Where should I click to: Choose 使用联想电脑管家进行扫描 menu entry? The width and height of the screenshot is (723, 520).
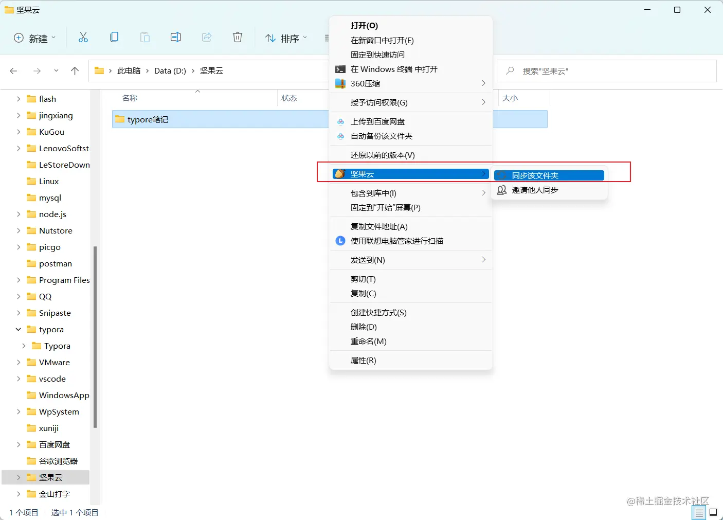click(x=410, y=241)
